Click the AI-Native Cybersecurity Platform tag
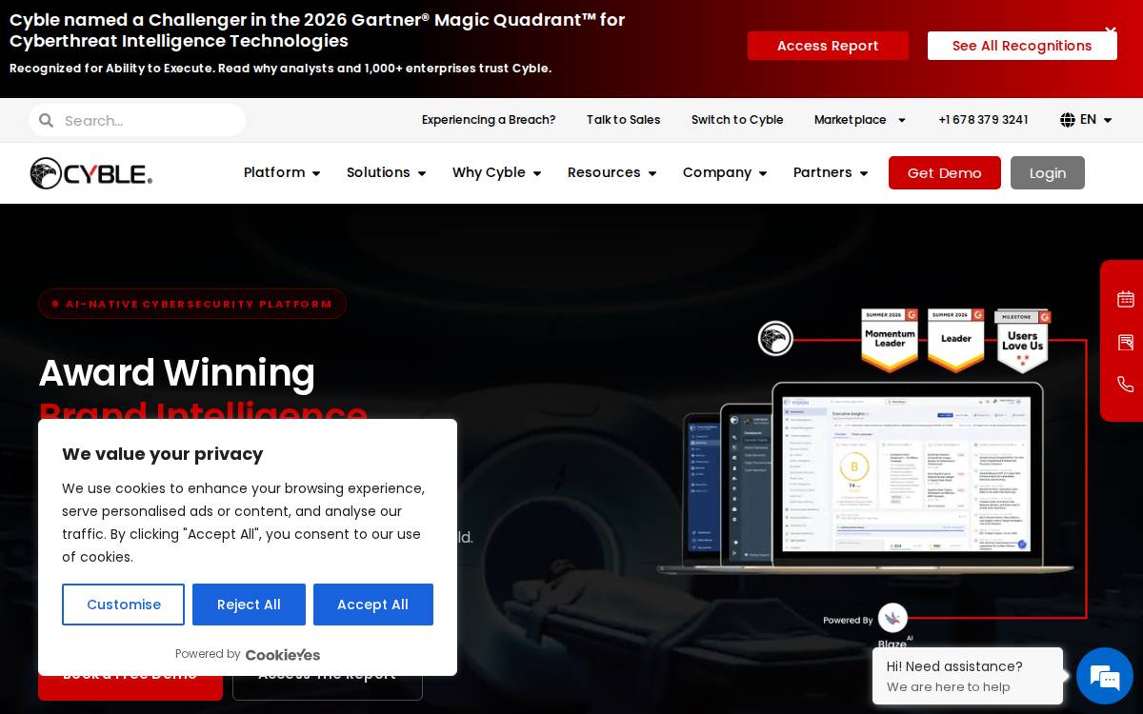1143x714 pixels. (192, 304)
